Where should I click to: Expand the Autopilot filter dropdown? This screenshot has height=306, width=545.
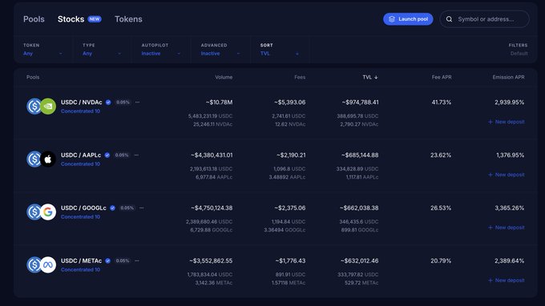click(x=161, y=50)
